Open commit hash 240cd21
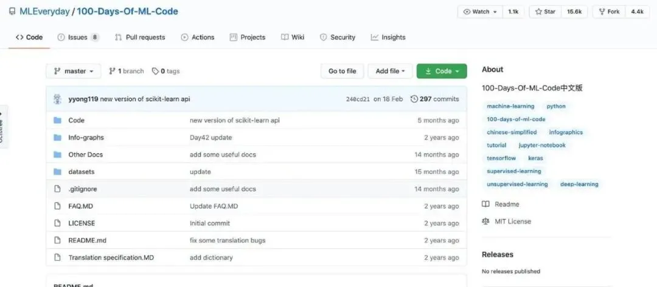This screenshot has width=657, height=287. (358, 99)
